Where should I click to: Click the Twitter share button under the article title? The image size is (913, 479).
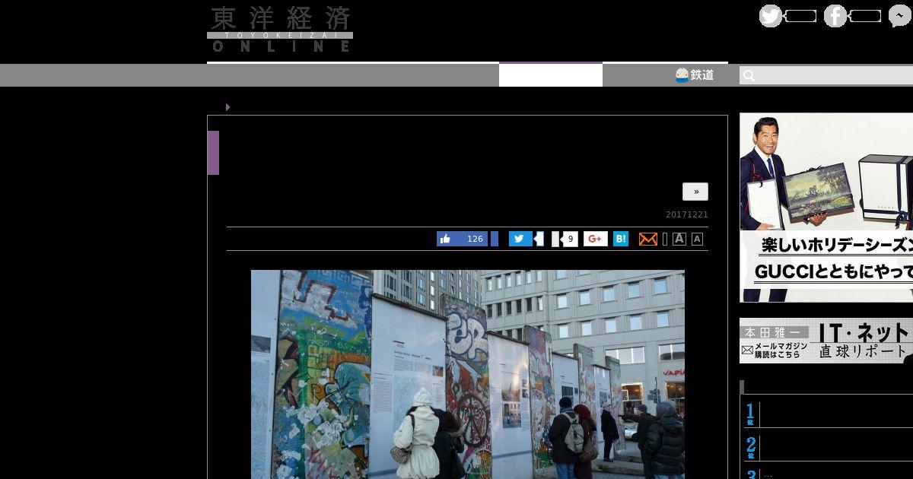(520, 239)
